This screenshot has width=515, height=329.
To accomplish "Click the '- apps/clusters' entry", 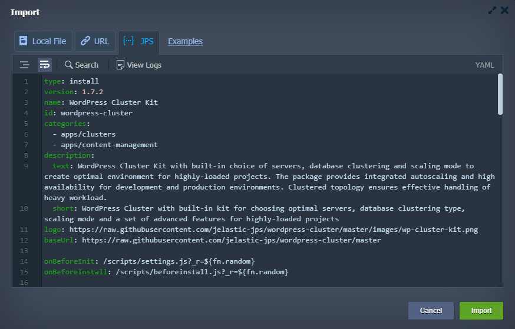I will [x=84, y=134].
